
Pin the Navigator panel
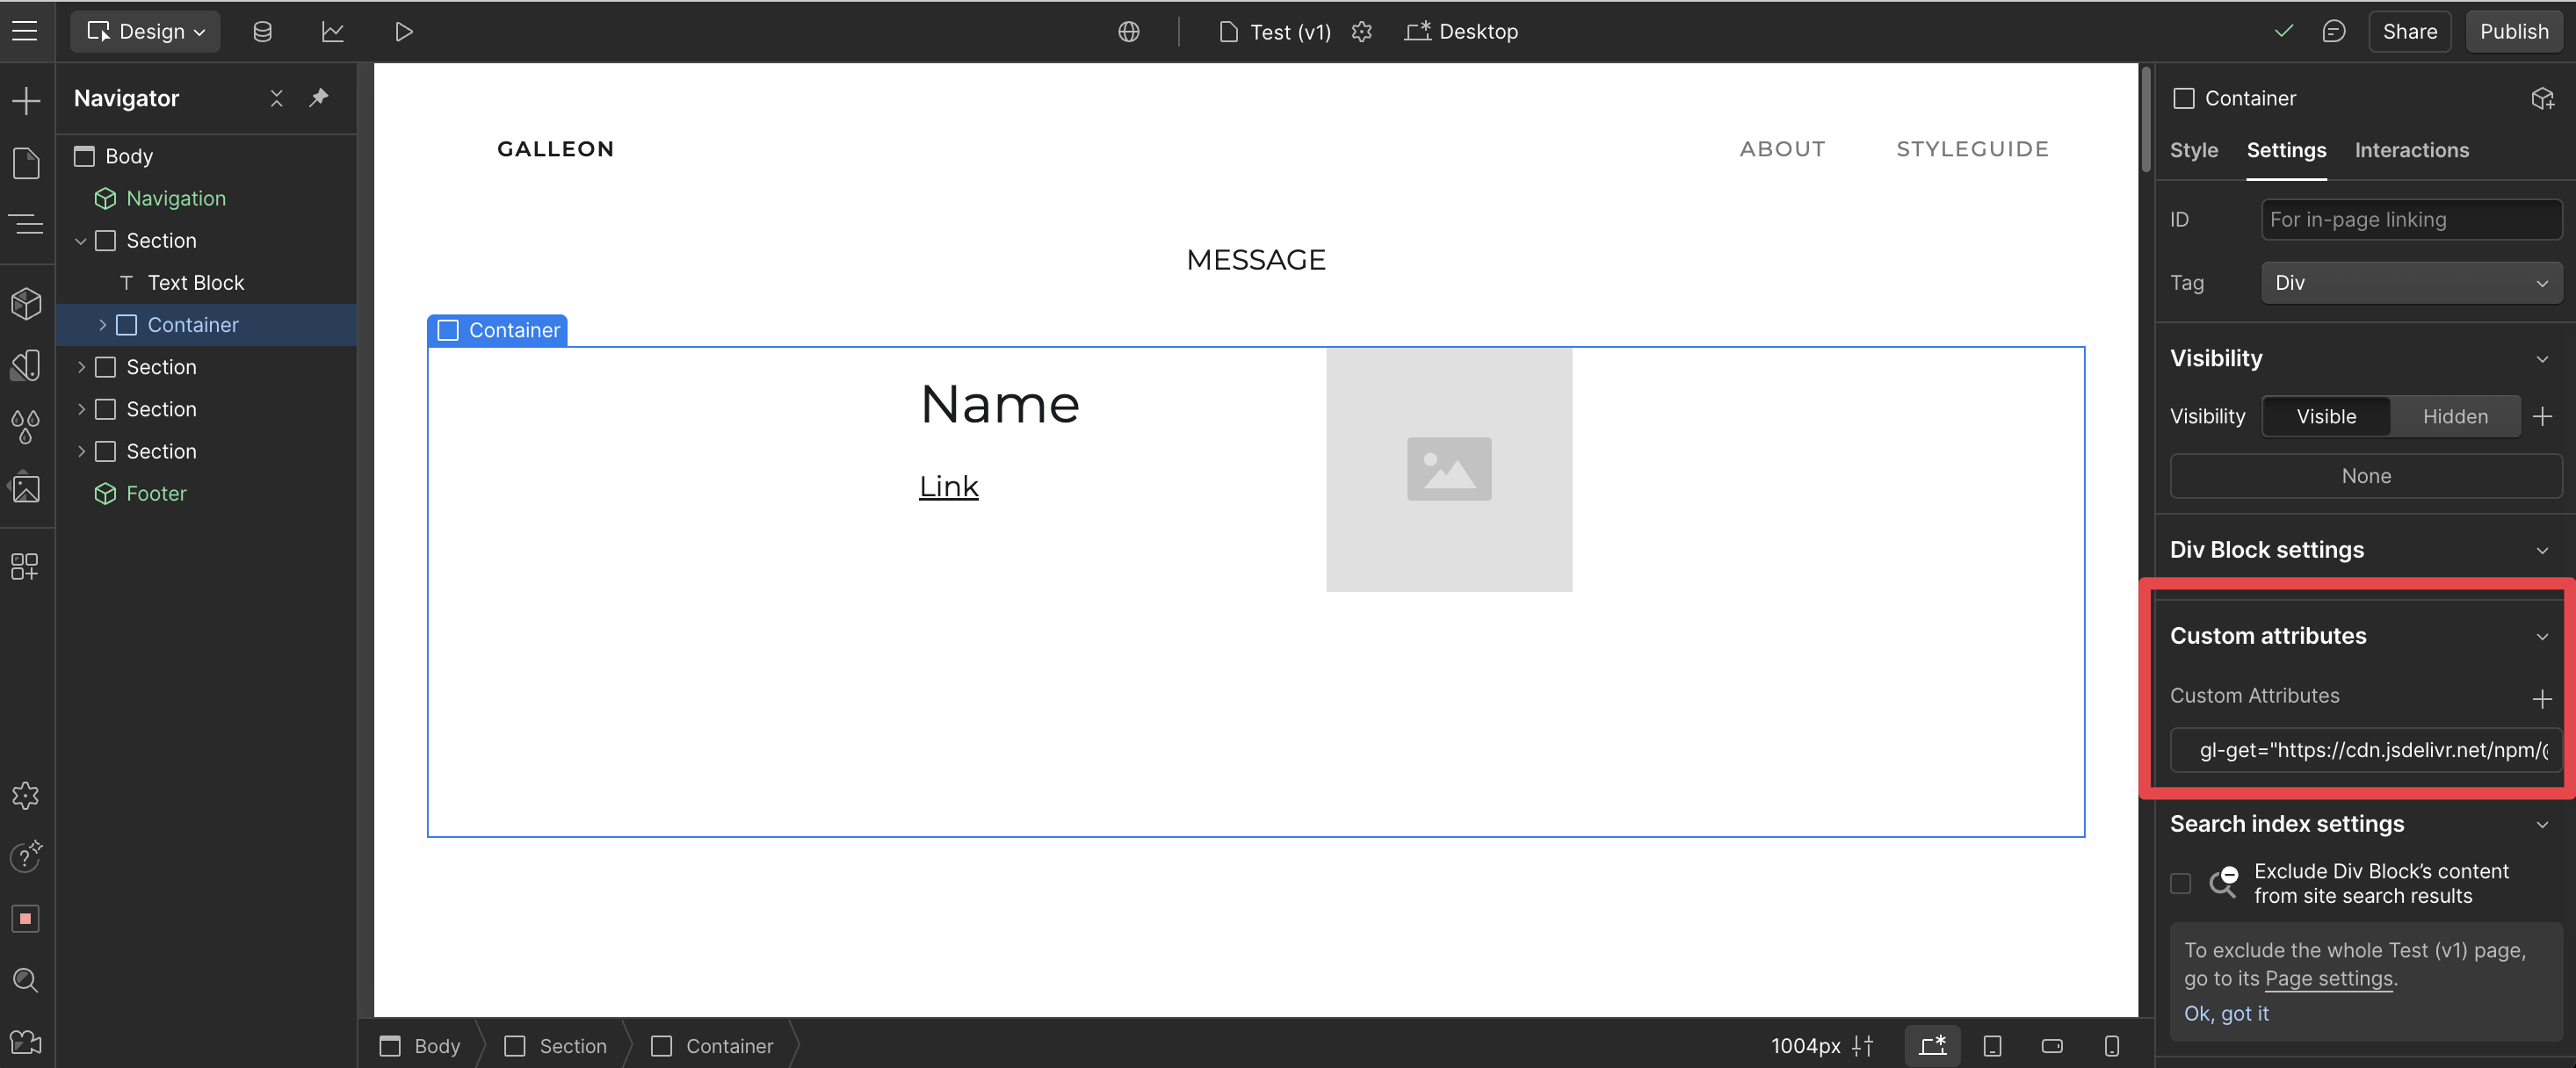click(x=319, y=98)
